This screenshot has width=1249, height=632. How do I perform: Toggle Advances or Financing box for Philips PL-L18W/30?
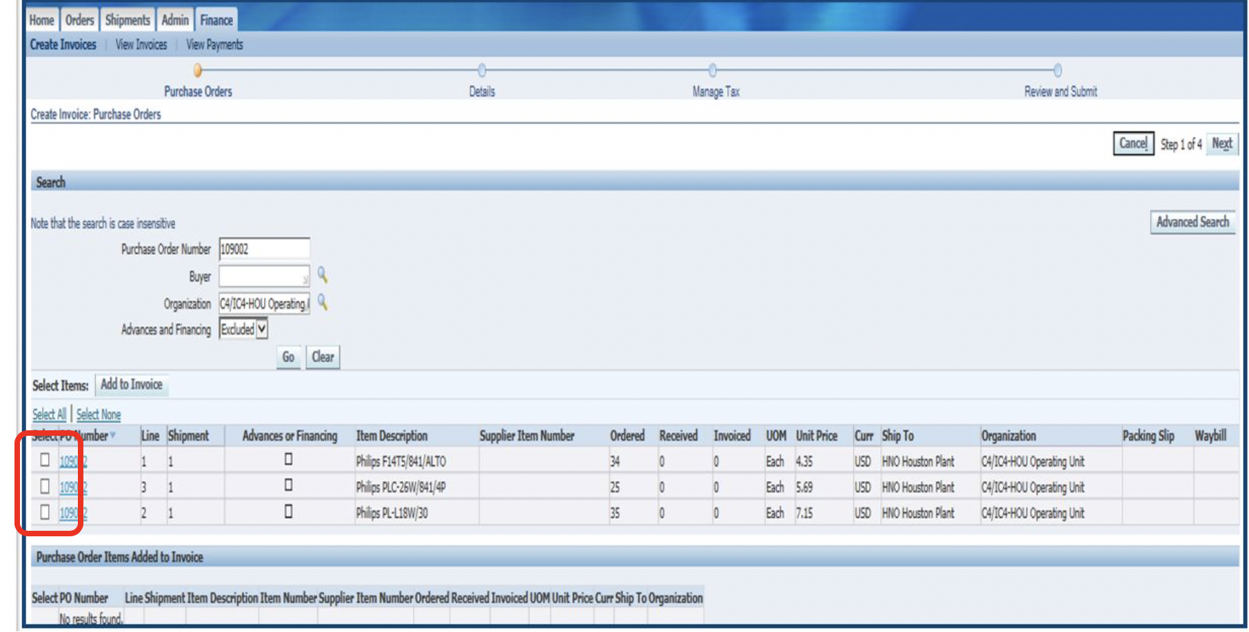(x=289, y=512)
